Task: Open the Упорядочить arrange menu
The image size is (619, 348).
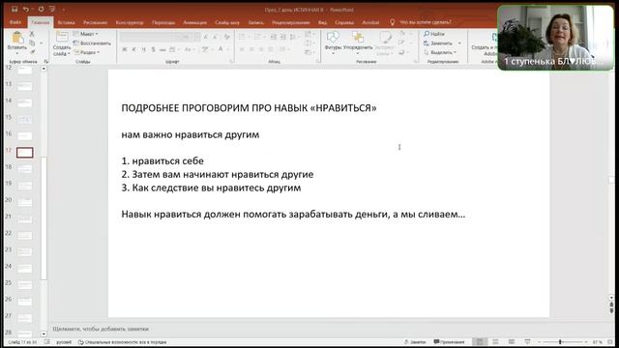Action: (x=358, y=42)
